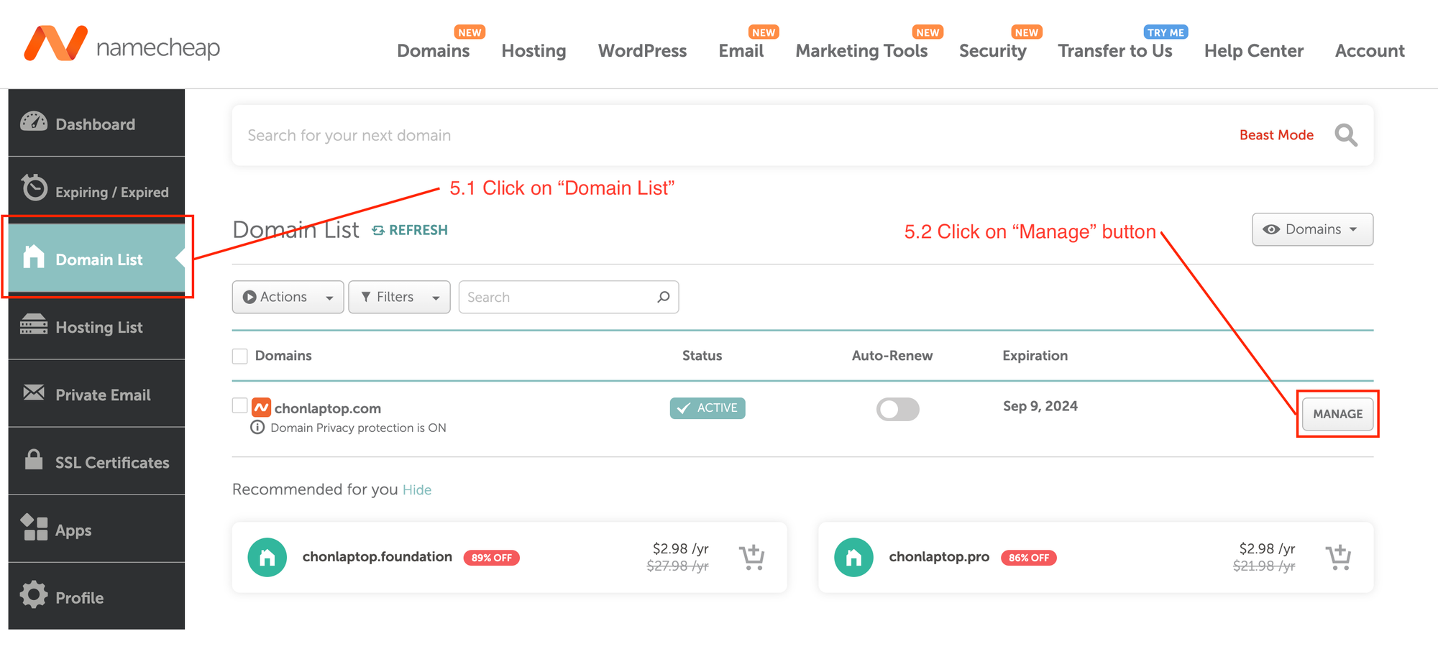
Task: Open Transfer to Us menu
Action: coord(1114,50)
